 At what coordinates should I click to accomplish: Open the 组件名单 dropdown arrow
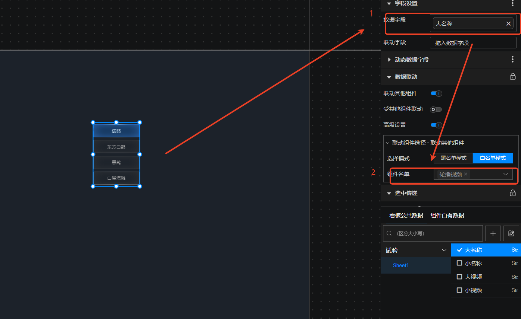[506, 174]
